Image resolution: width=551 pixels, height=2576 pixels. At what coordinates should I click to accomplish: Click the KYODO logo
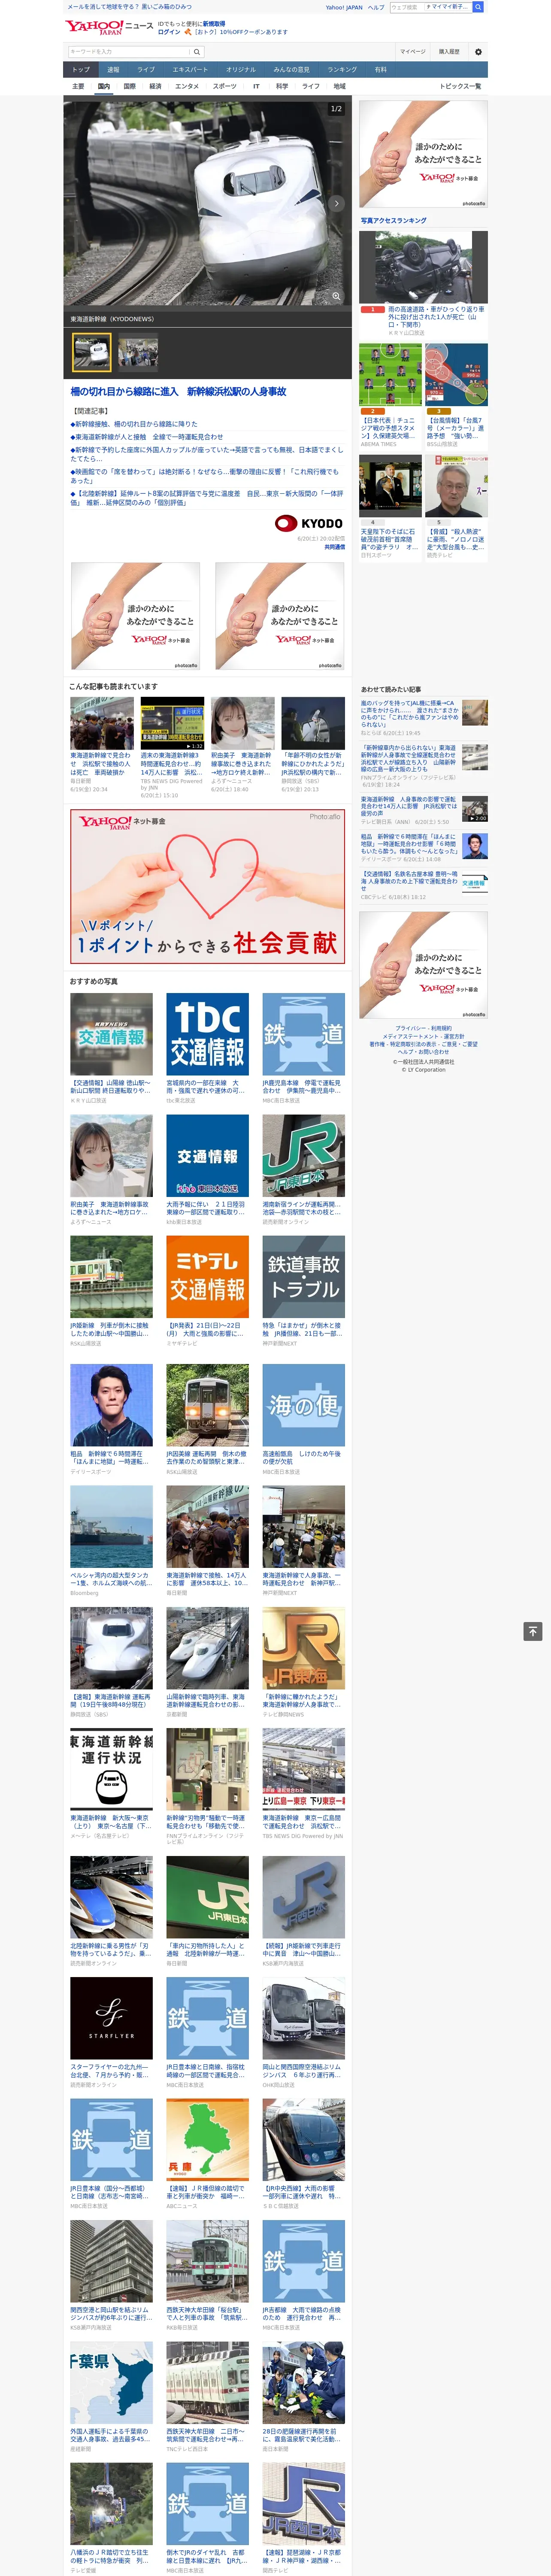pyautogui.click(x=309, y=523)
